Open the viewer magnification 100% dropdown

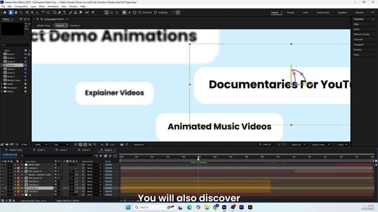point(41,144)
